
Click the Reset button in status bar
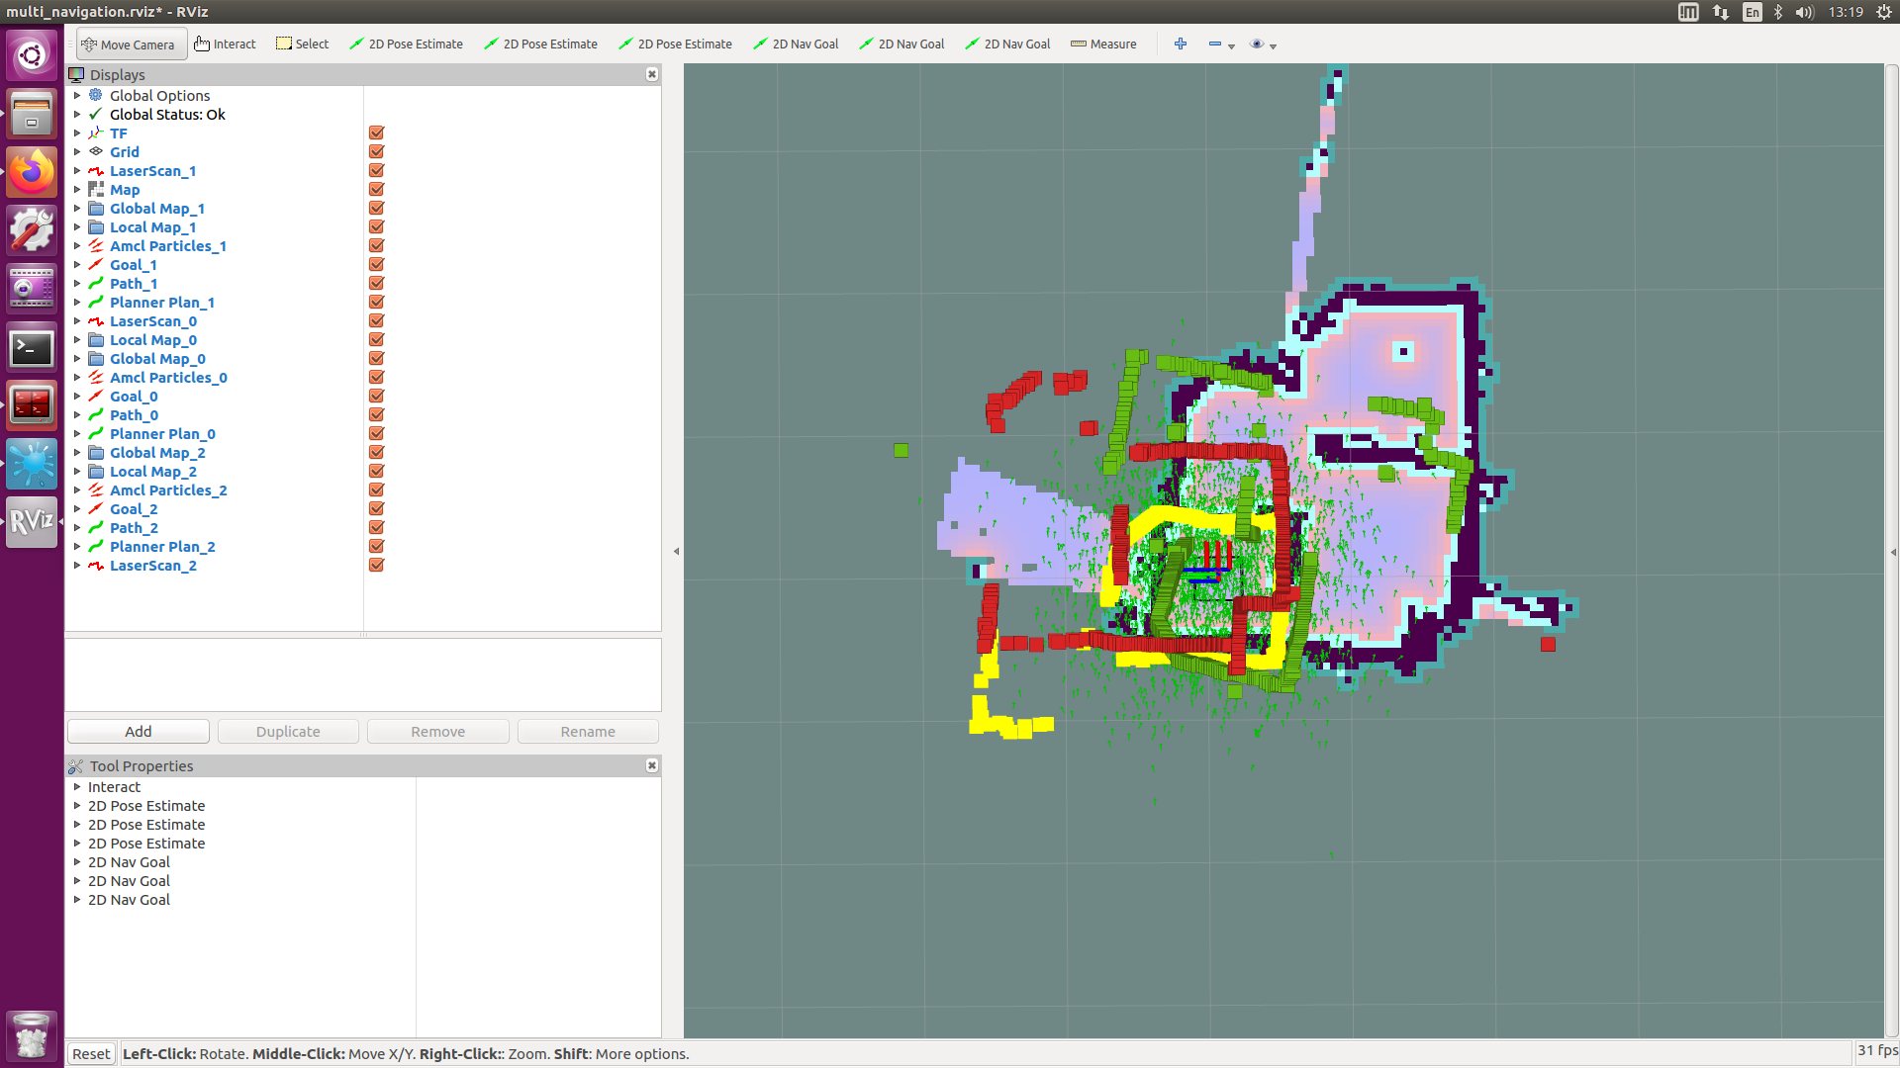[91, 1054]
